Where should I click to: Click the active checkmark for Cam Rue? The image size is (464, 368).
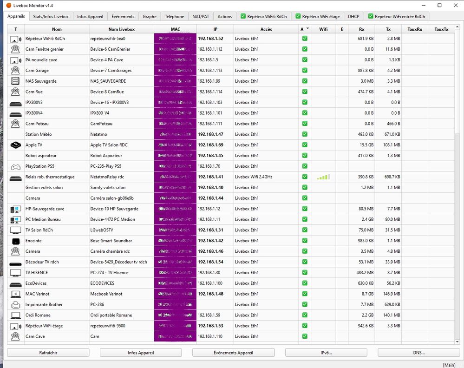tap(305, 92)
